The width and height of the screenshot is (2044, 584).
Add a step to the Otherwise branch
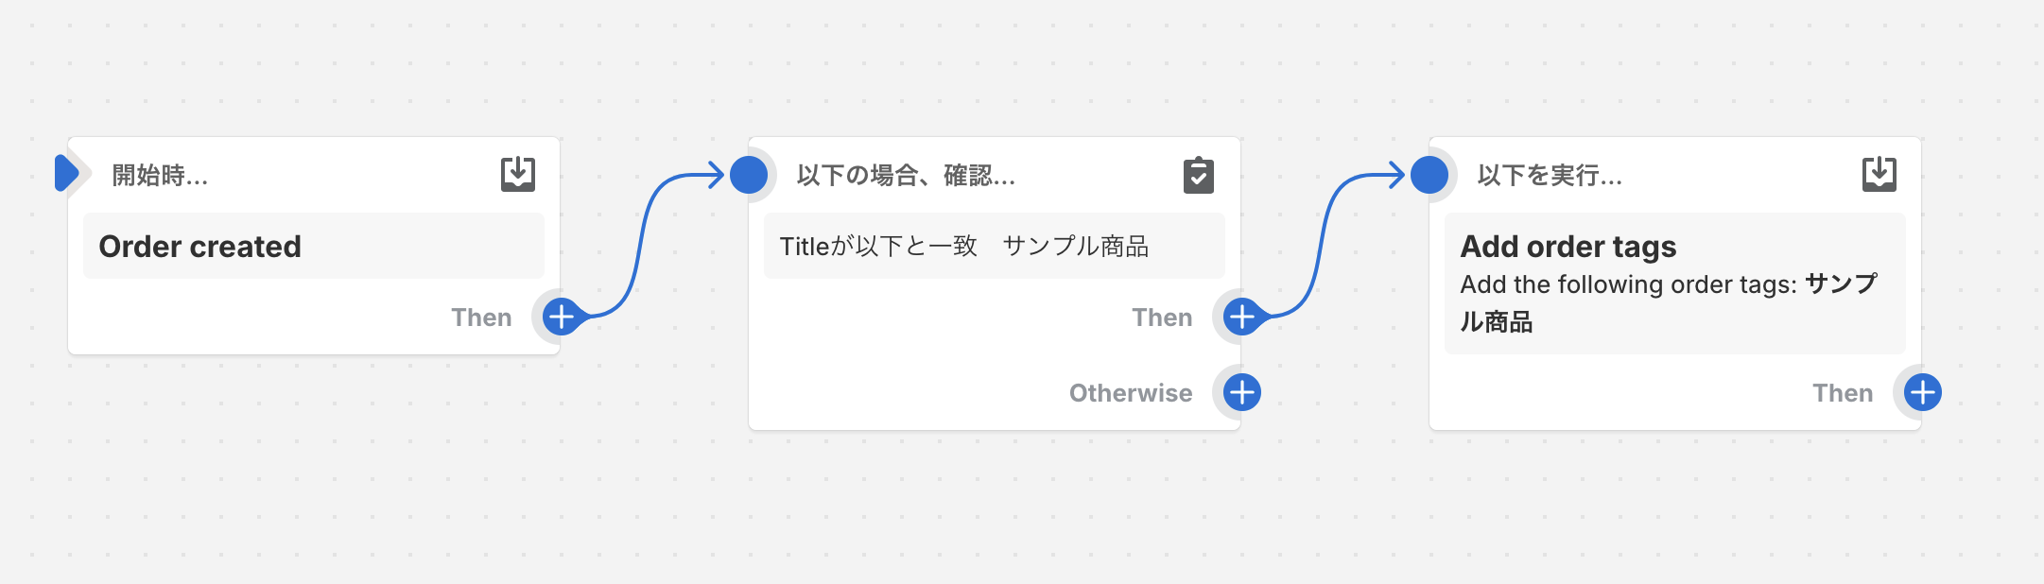tap(1242, 392)
